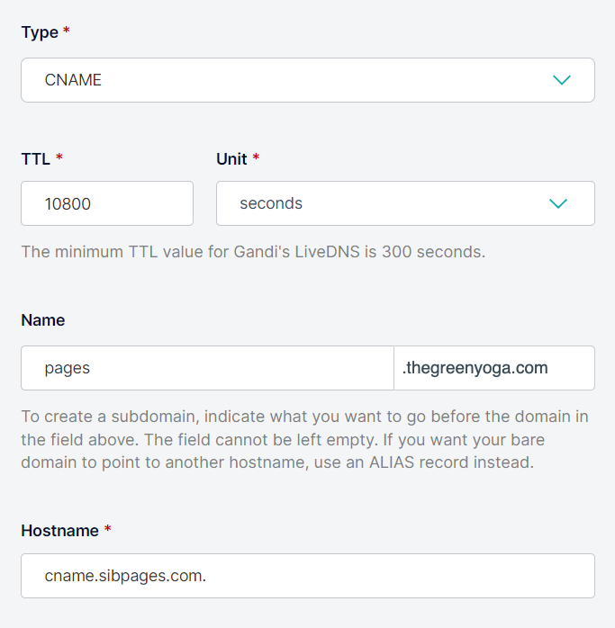Click the red asterisk beside Unit
Image resolution: width=615 pixels, height=628 pixels.
tap(256, 158)
